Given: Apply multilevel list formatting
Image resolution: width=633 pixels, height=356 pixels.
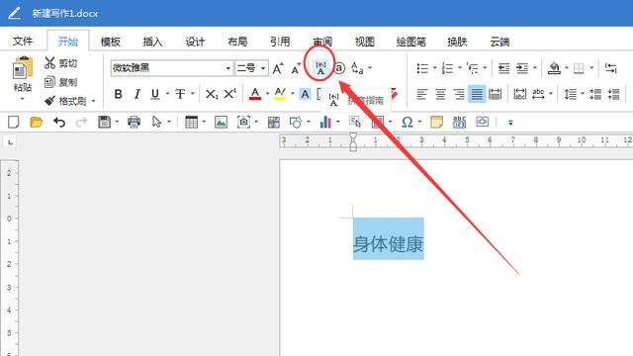Looking at the screenshot, I should pos(473,68).
